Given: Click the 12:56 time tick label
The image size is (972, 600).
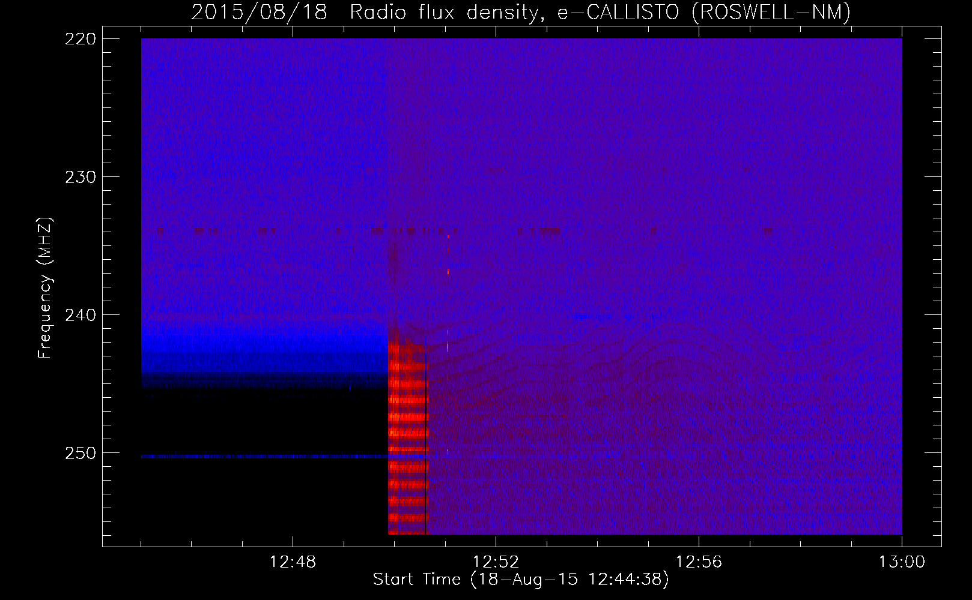Looking at the screenshot, I should tap(699, 562).
